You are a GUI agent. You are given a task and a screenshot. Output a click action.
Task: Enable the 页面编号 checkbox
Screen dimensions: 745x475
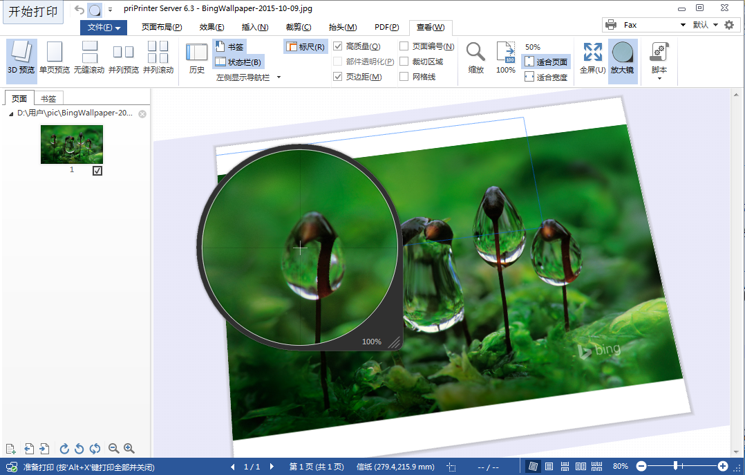pyautogui.click(x=404, y=46)
